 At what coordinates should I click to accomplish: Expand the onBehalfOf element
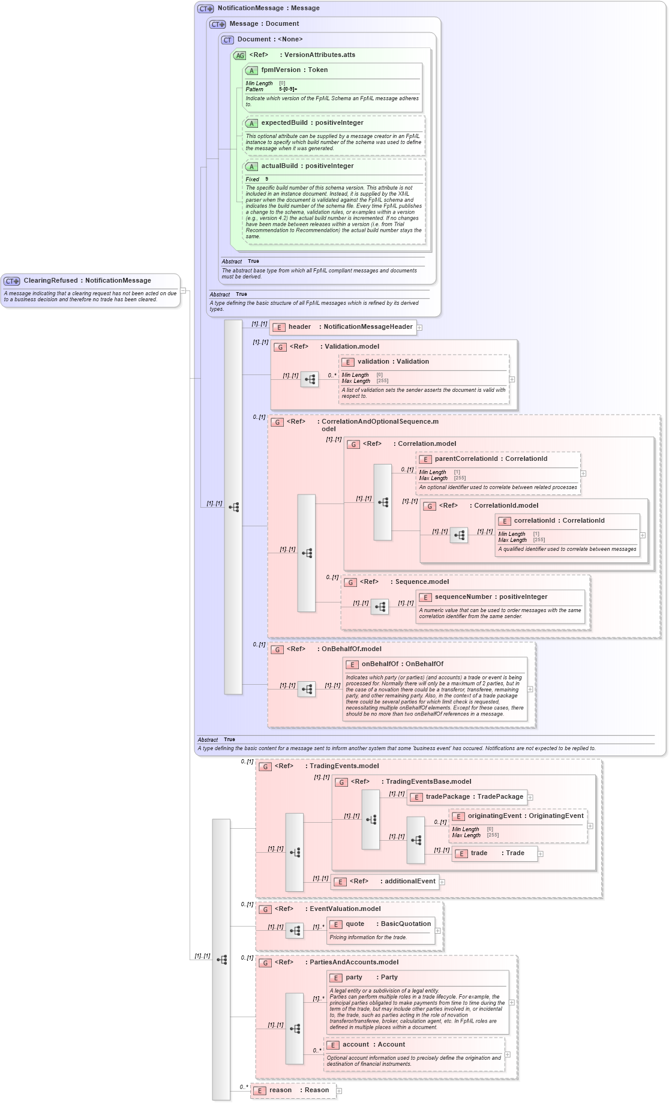tap(530, 690)
